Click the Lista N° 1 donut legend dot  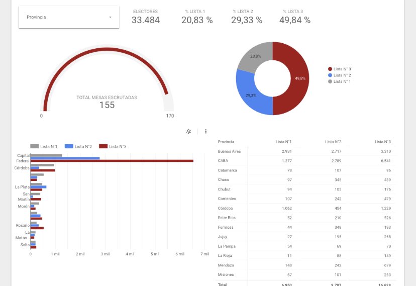click(x=330, y=81)
